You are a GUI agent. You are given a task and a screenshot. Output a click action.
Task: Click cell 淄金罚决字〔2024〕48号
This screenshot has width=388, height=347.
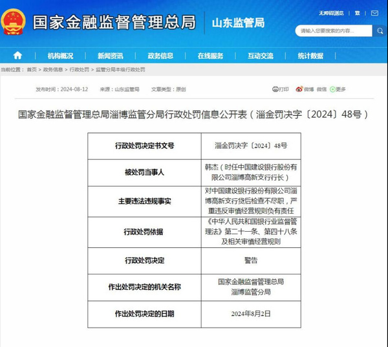251,146
